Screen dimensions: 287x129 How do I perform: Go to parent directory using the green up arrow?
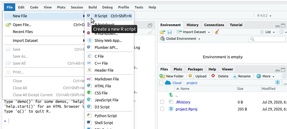pyautogui.click(x=171, y=95)
